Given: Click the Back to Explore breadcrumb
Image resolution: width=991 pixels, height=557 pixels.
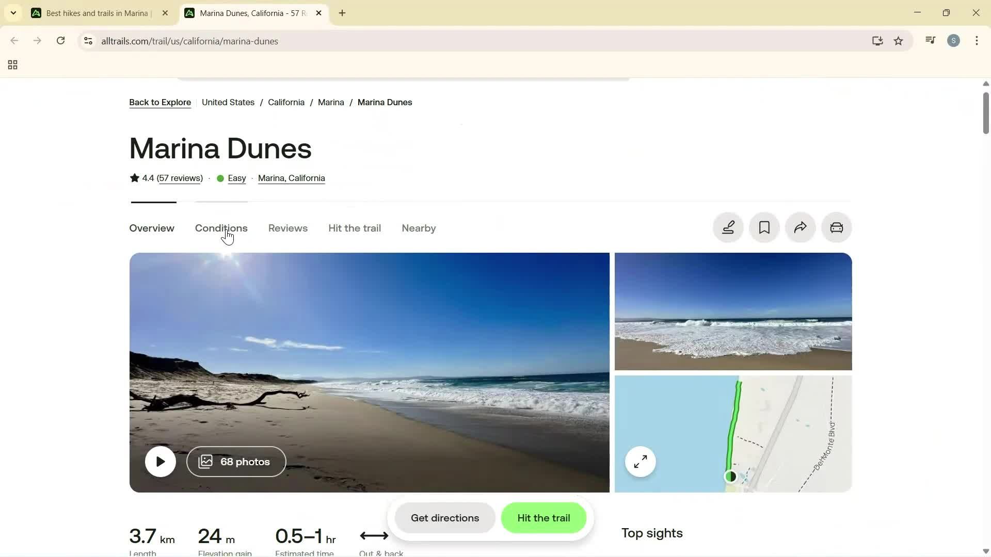Looking at the screenshot, I should point(159,102).
